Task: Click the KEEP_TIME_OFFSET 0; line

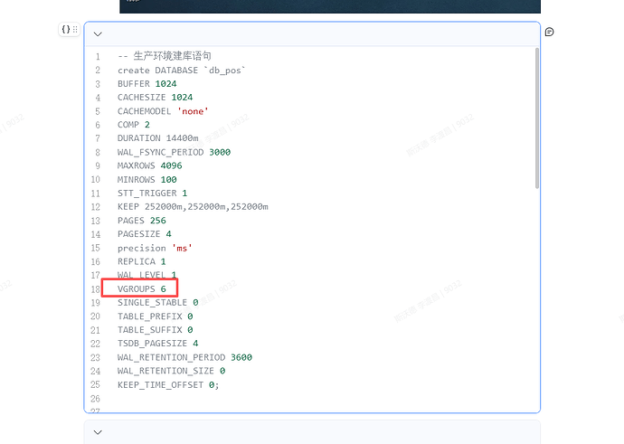Action: pyautogui.click(x=167, y=384)
